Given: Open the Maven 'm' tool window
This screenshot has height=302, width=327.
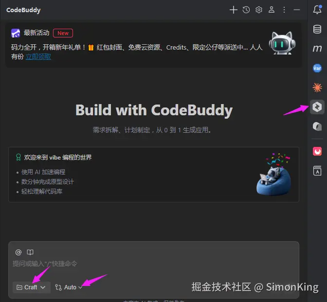Looking at the screenshot, I should (317, 49).
